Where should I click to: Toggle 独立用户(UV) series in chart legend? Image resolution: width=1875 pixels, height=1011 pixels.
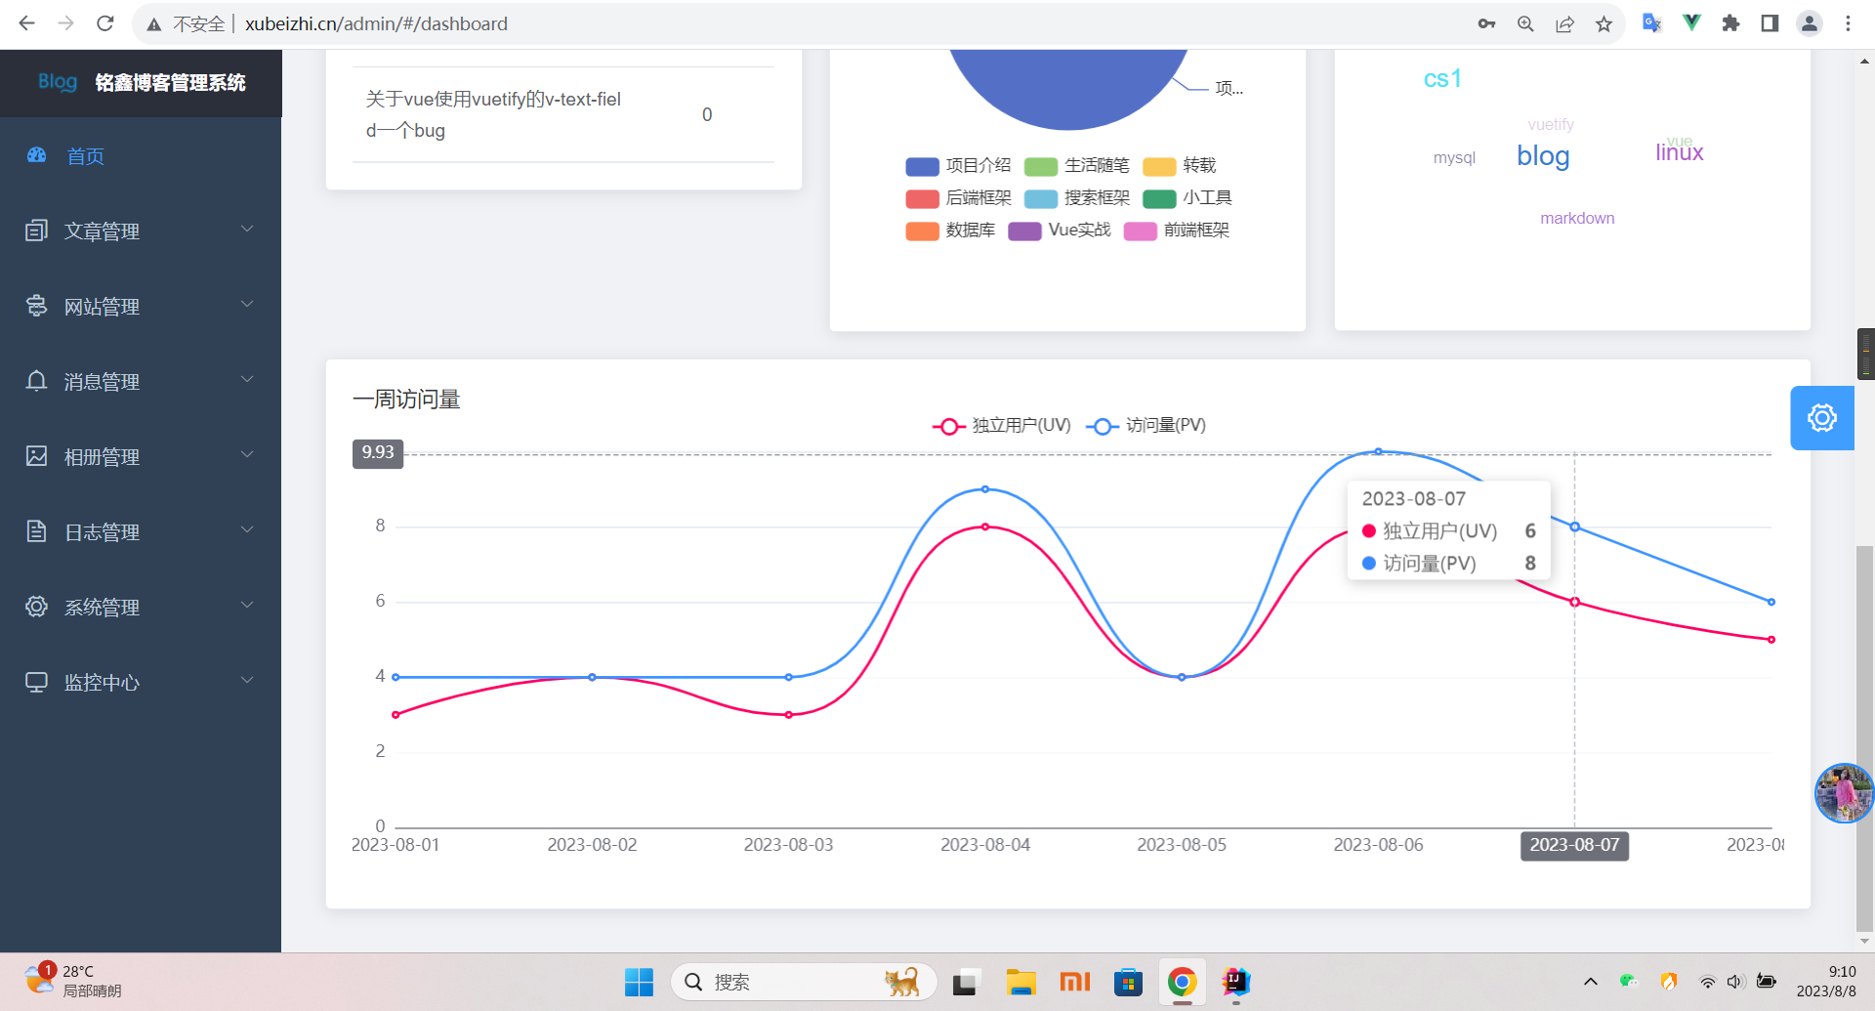click(1002, 426)
